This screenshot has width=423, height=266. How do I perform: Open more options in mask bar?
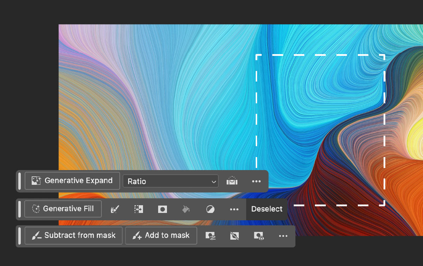[283, 236]
